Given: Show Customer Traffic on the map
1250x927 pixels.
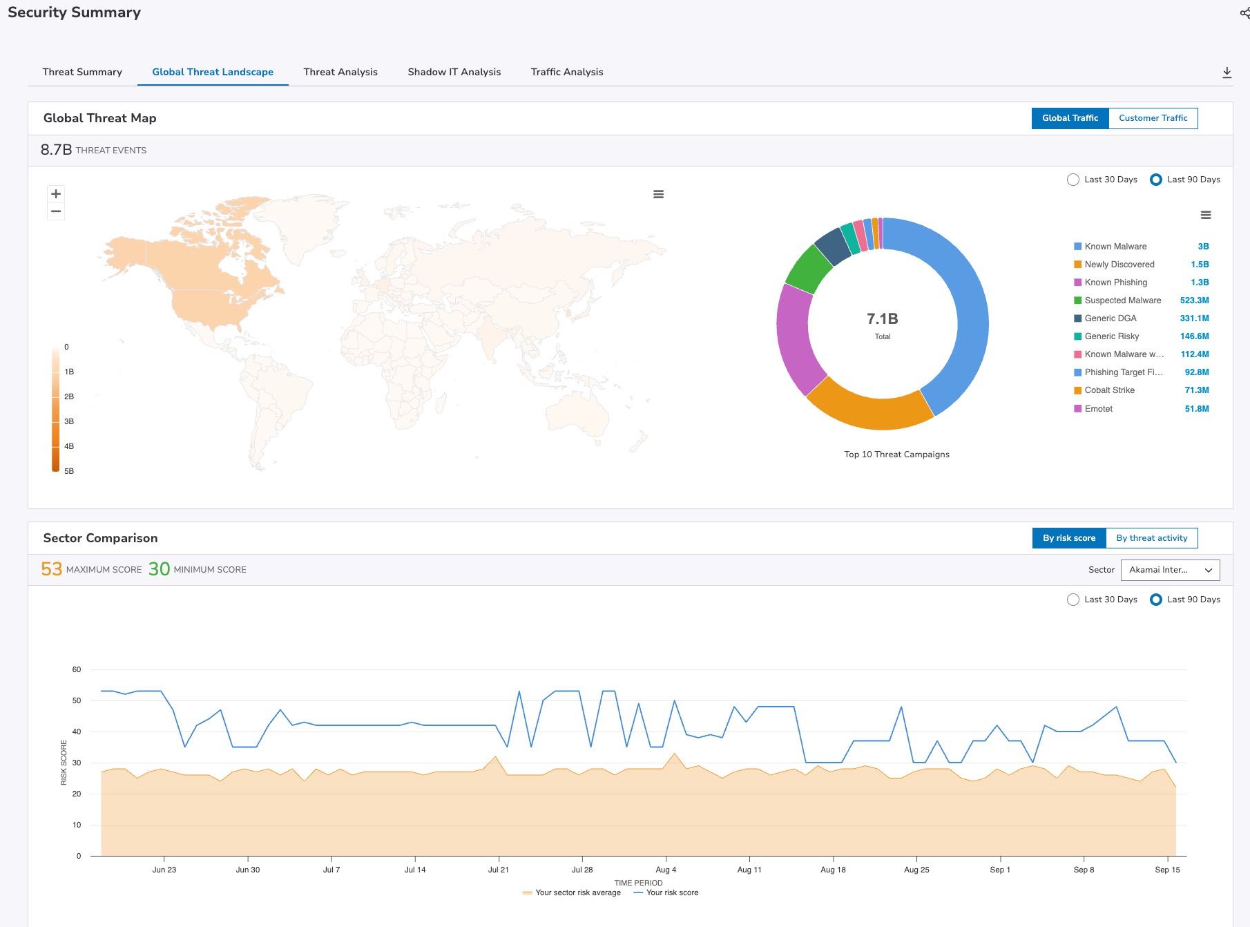Looking at the screenshot, I should pyautogui.click(x=1153, y=118).
